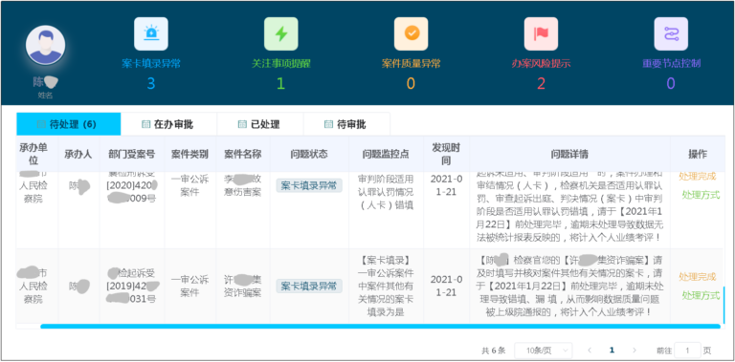The width and height of the screenshot is (735, 362).
Task: Expand the 10条/页 page size dropdown
Action: [x=543, y=351]
